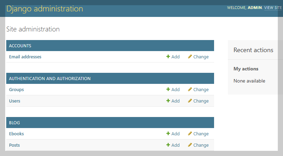Click the green plus icon for Ebooks
This screenshot has width=283, height=156.
click(x=168, y=133)
